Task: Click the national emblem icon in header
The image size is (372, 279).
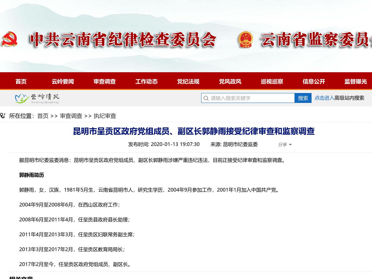Action: point(245,40)
